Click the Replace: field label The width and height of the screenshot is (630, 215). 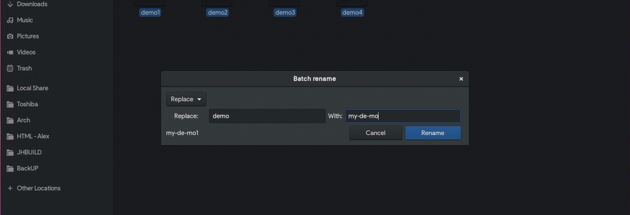tap(186, 116)
